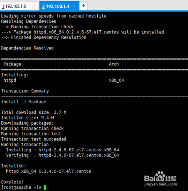This screenshot has width=188, height=191.
Task: Click the 'Complete!' output line
Action: 12,182
